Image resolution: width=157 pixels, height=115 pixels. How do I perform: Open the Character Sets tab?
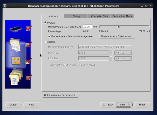(99, 16)
